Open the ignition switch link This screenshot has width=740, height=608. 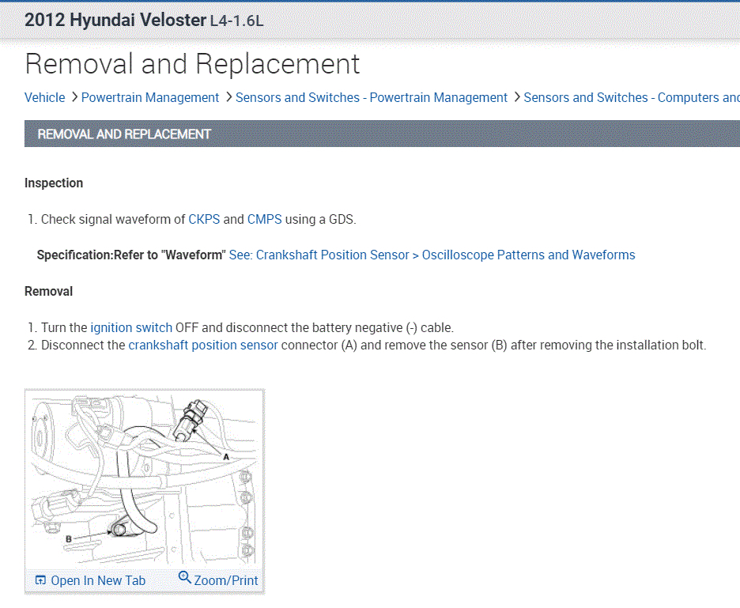coord(131,327)
